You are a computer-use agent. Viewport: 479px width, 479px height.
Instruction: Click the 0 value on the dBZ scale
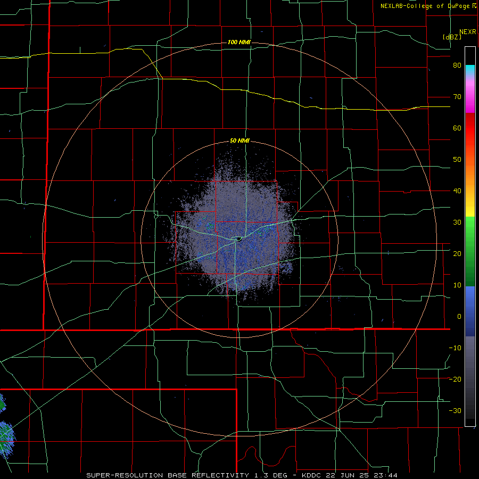coord(459,317)
